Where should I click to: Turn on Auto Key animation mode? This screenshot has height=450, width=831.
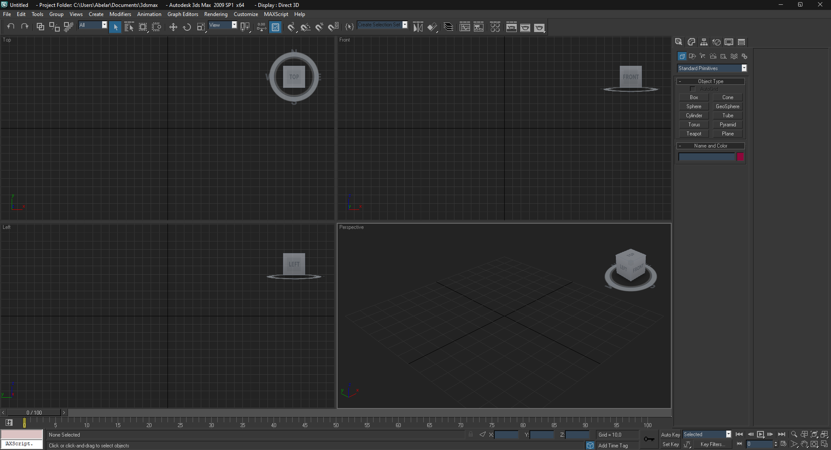(670, 434)
